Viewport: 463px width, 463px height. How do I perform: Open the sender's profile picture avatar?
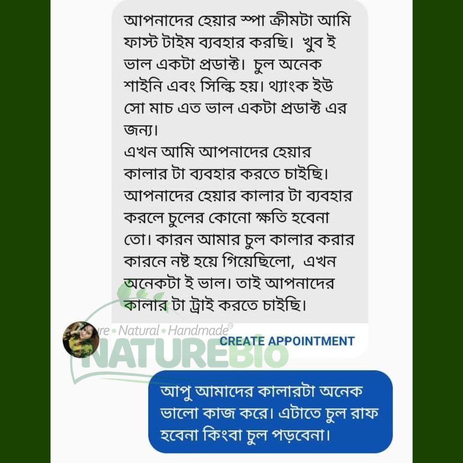pos(81,340)
